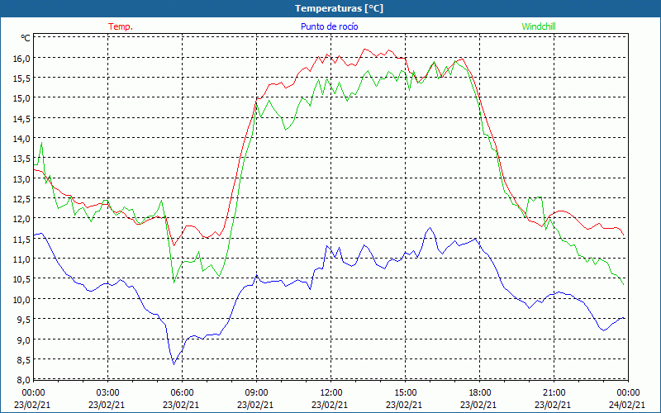Click the '13,5' y-axis value
Screen dimensions: 661x413
tap(22, 159)
